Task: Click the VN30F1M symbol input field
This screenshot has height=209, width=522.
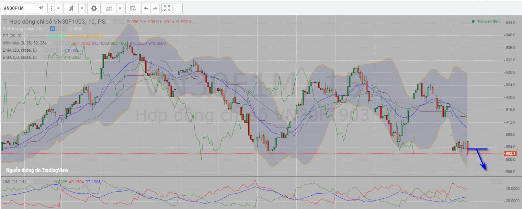Action: pos(18,8)
